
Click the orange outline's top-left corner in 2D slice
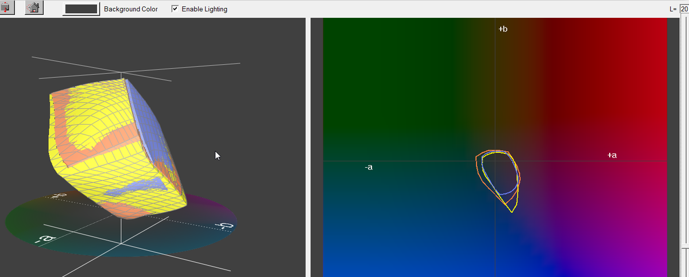pos(478,156)
